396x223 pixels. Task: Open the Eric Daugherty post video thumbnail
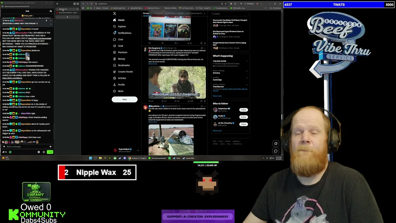coord(177,82)
